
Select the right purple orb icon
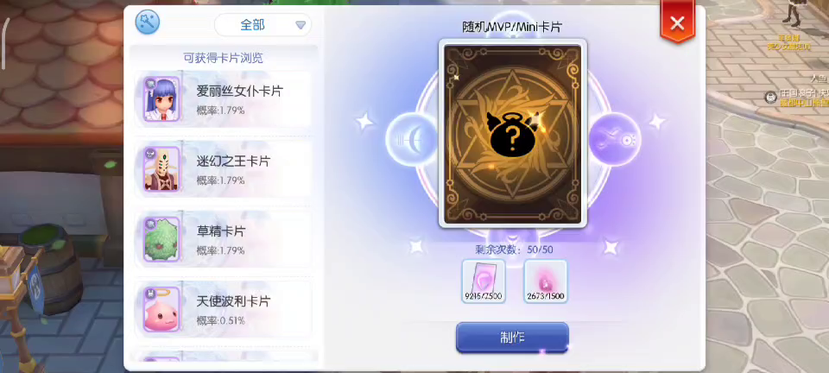[x=615, y=140]
